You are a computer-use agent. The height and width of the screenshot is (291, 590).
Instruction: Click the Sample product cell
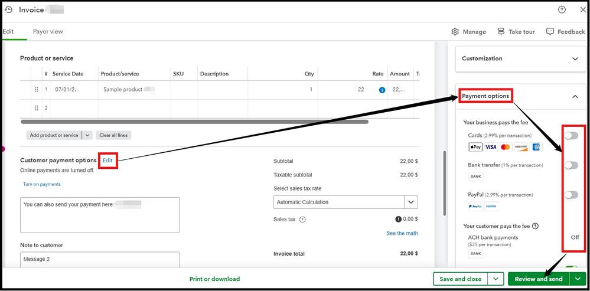(x=134, y=90)
